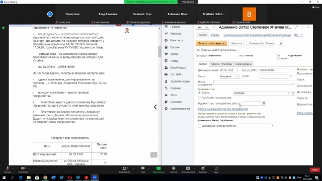This screenshot has height=181, width=322.
Task: Click the link/copy icon in 1C form title bar
Action: pyautogui.click(x=296, y=27)
